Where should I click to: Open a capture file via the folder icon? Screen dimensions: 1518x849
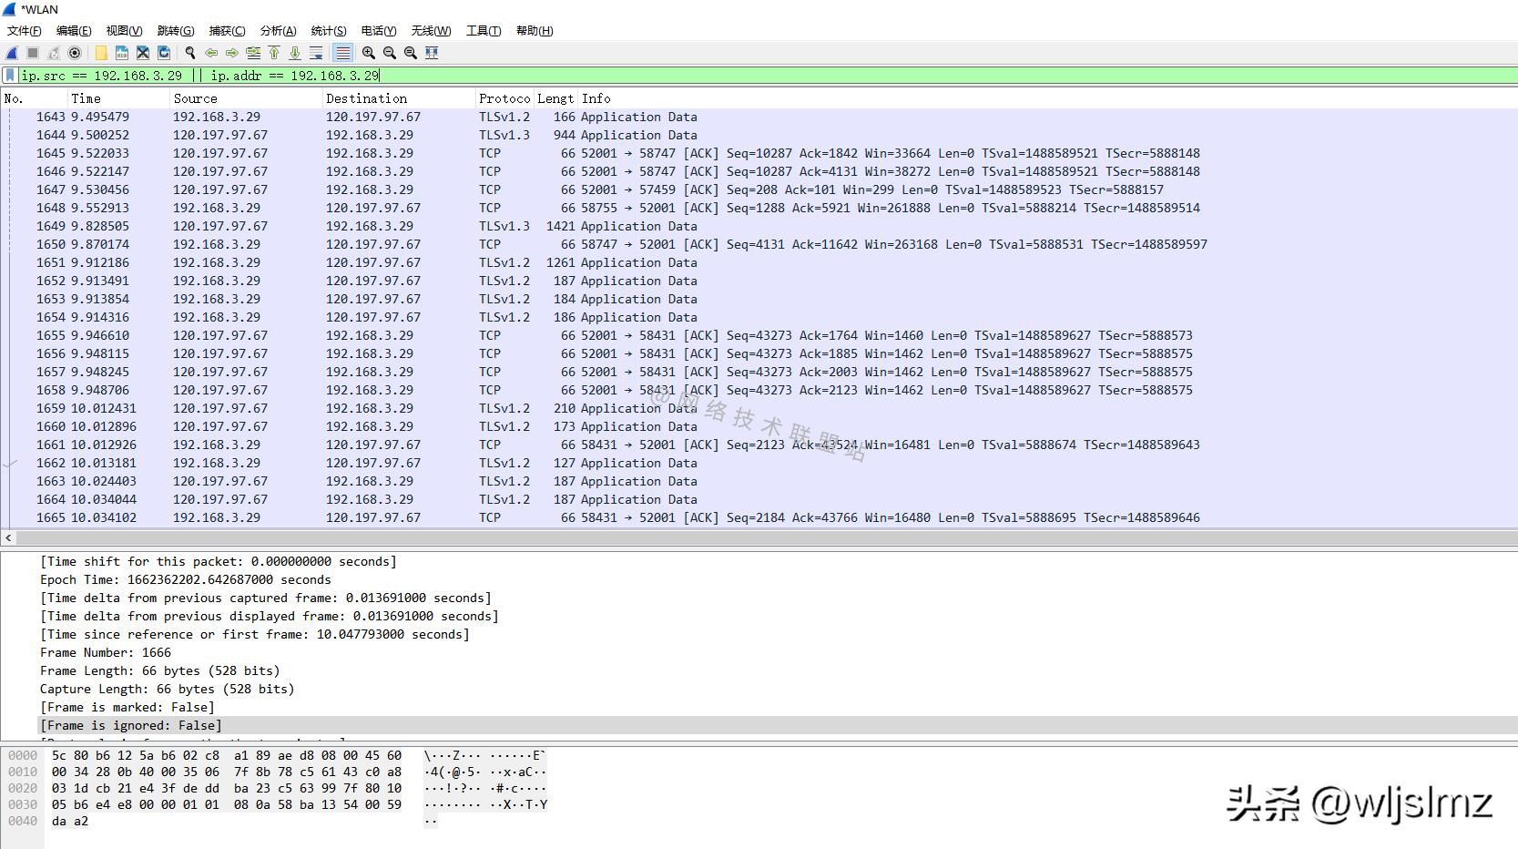pos(101,53)
